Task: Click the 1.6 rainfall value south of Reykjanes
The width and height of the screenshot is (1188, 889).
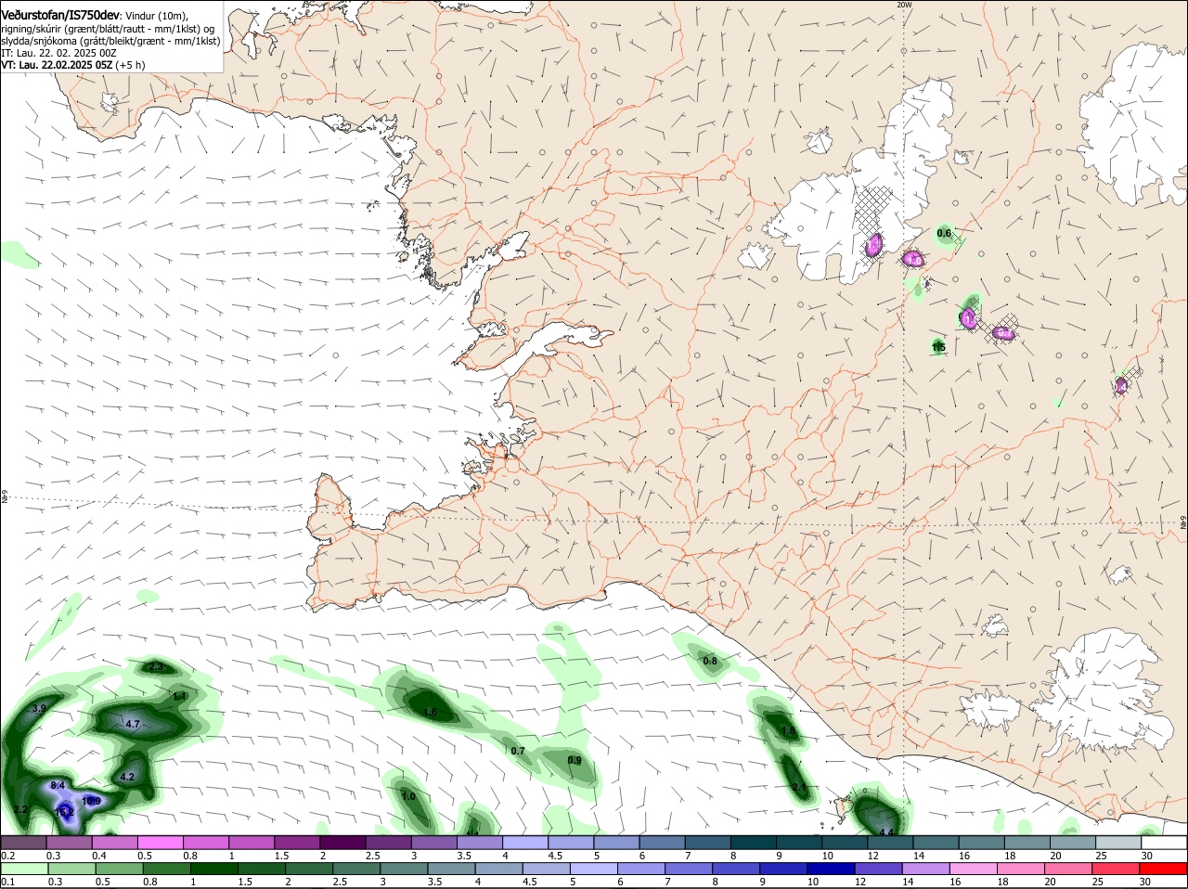Action: click(430, 712)
